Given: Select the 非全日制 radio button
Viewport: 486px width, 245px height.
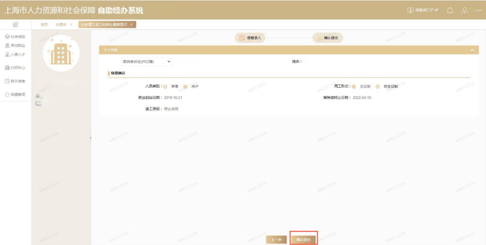Looking at the screenshot, I should [x=378, y=87].
